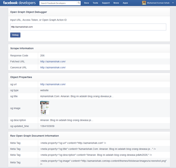Viewport: 176px width, 168px height.
Task: Open the Canonical URL link
Action: [x=53, y=68]
